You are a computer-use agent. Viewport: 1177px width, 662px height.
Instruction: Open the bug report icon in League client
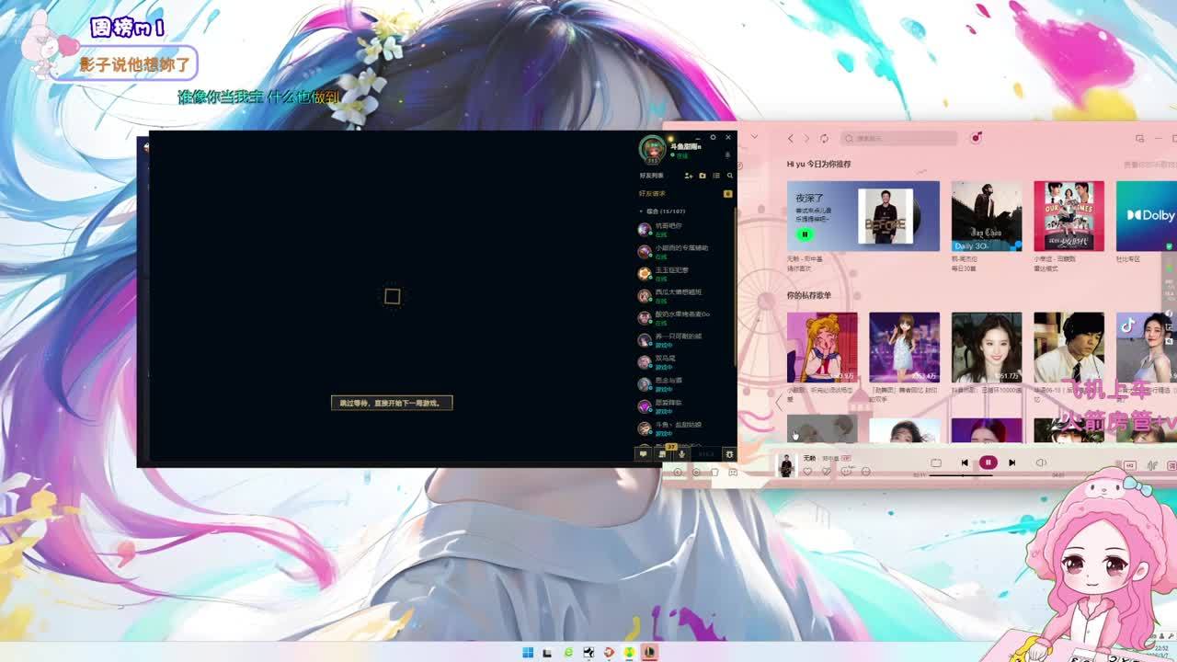pyautogui.click(x=729, y=454)
